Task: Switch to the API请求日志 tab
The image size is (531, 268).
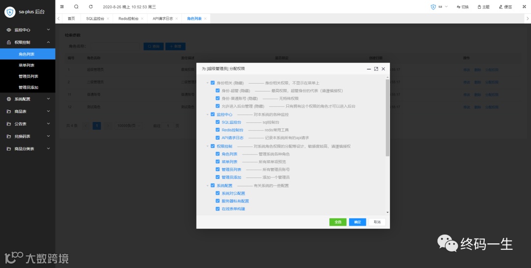Action: coord(163,19)
